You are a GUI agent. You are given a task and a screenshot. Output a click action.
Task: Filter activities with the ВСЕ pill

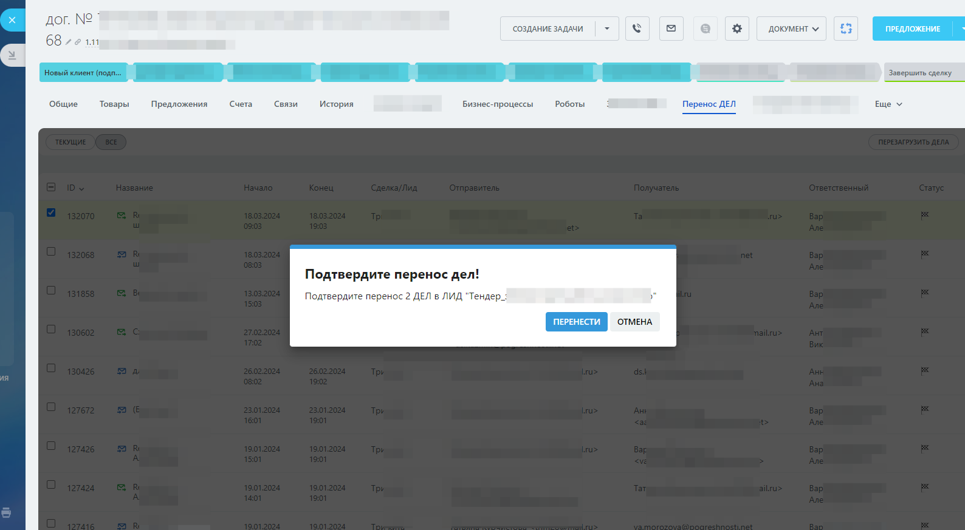tap(111, 142)
